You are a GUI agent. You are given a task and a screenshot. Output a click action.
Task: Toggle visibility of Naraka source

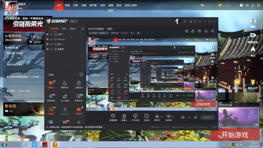click(x=47, y=39)
